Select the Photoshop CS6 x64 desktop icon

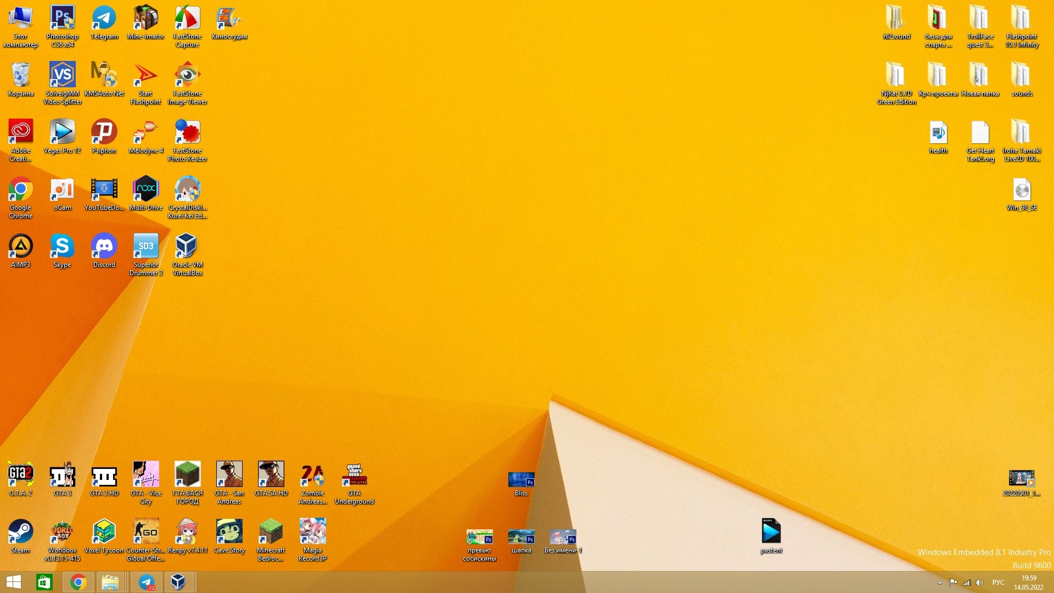[x=62, y=19]
